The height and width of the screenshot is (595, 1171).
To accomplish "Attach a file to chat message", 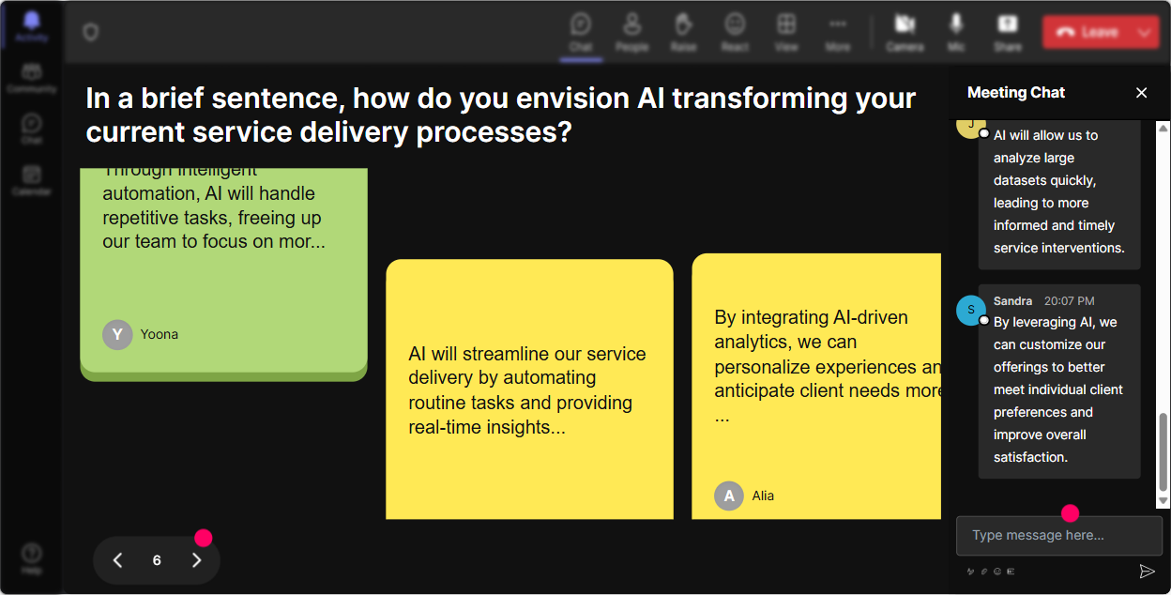I will [984, 571].
